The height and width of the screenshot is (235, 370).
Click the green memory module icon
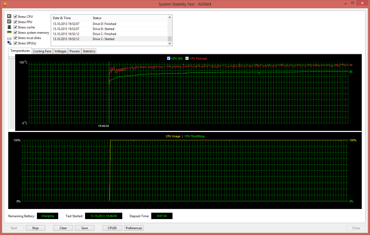tap(9, 32)
